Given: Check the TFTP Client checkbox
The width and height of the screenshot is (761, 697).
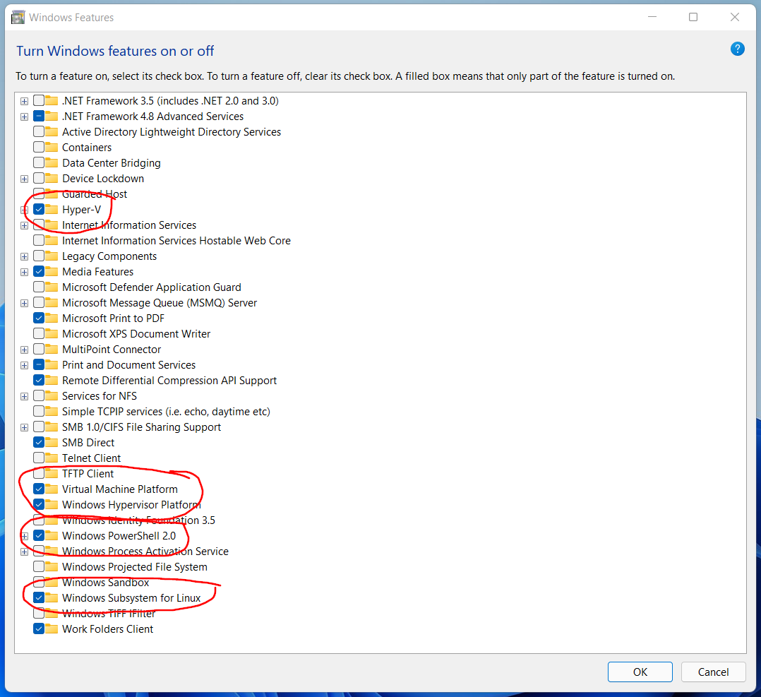Looking at the screenshot, I should point(39,473).
